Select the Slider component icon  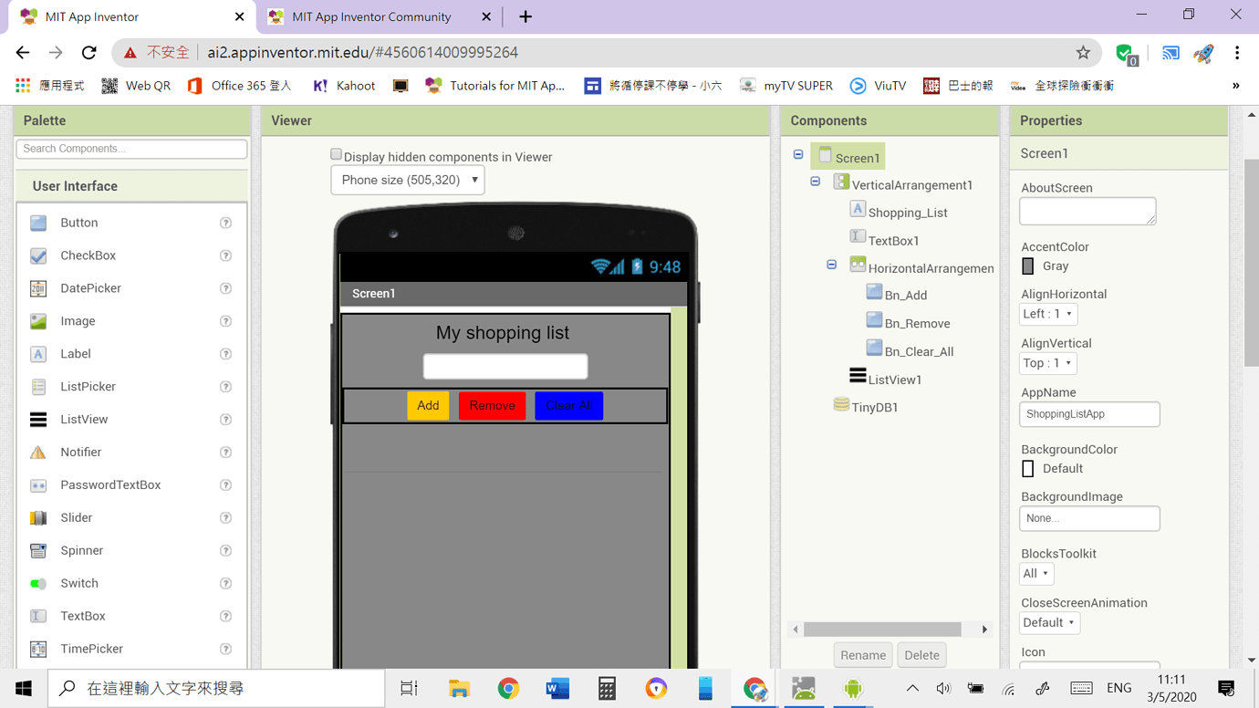pos(38,518)
